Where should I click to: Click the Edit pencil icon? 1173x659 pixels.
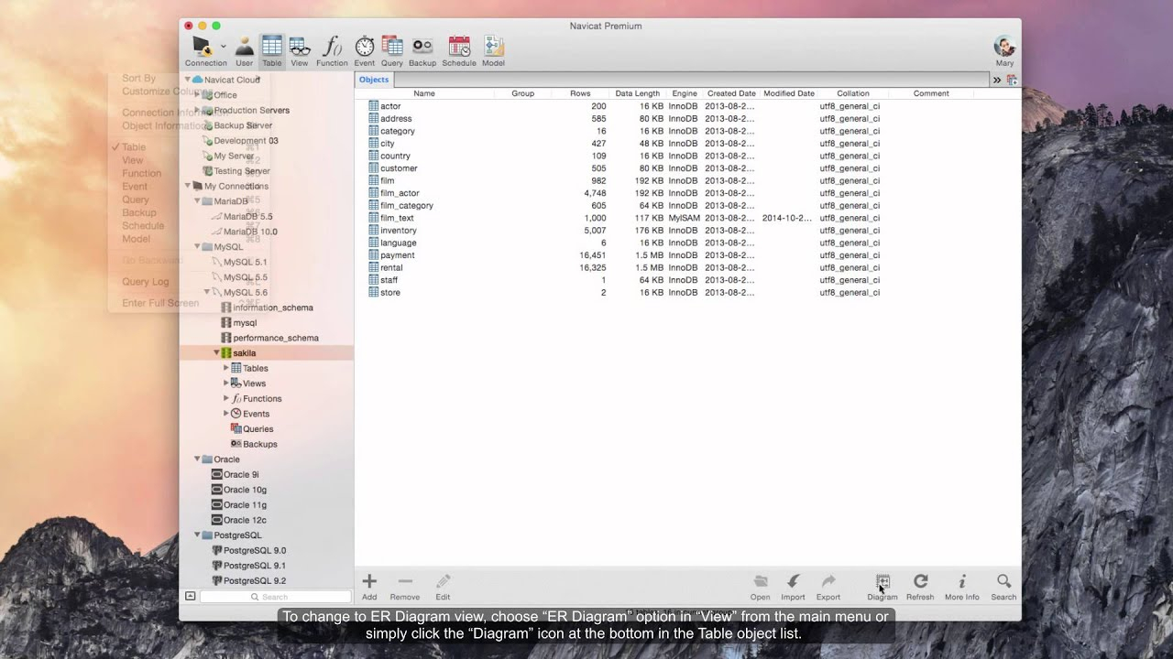pos(443,581)
